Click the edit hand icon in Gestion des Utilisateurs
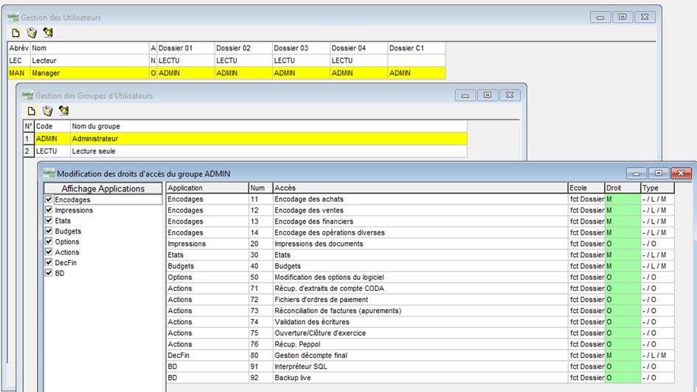The width and height of the screenshot is (697, 392). coord(48,32)
